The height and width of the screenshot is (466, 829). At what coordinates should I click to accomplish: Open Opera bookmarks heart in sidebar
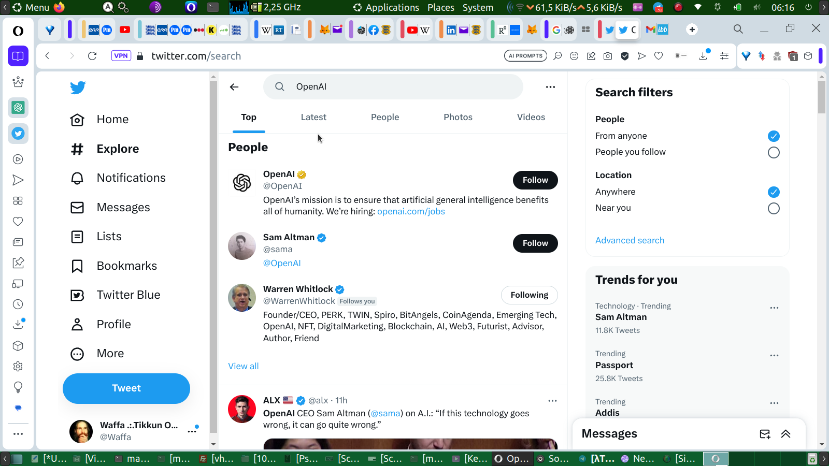18,222
